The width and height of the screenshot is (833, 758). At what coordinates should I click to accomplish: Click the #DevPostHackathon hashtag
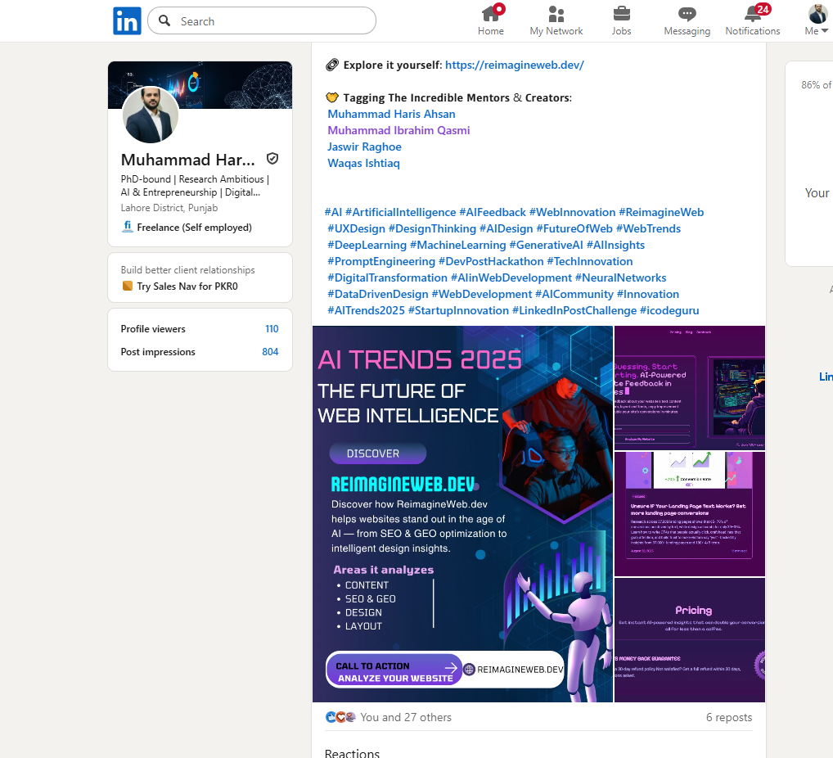tap(492, 261)
